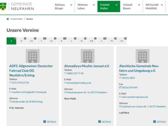Click DETAILS label of Ahmadiyya Muslim Jamaat card
This screenshot has width=168, height=126.
(106, 122)
